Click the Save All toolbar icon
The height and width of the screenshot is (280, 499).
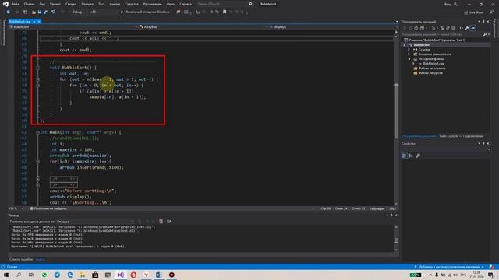pos(45,12)
